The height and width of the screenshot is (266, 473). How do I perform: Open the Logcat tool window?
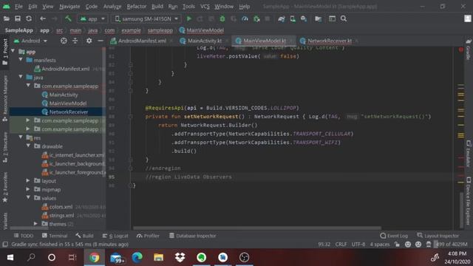point(115,236)
